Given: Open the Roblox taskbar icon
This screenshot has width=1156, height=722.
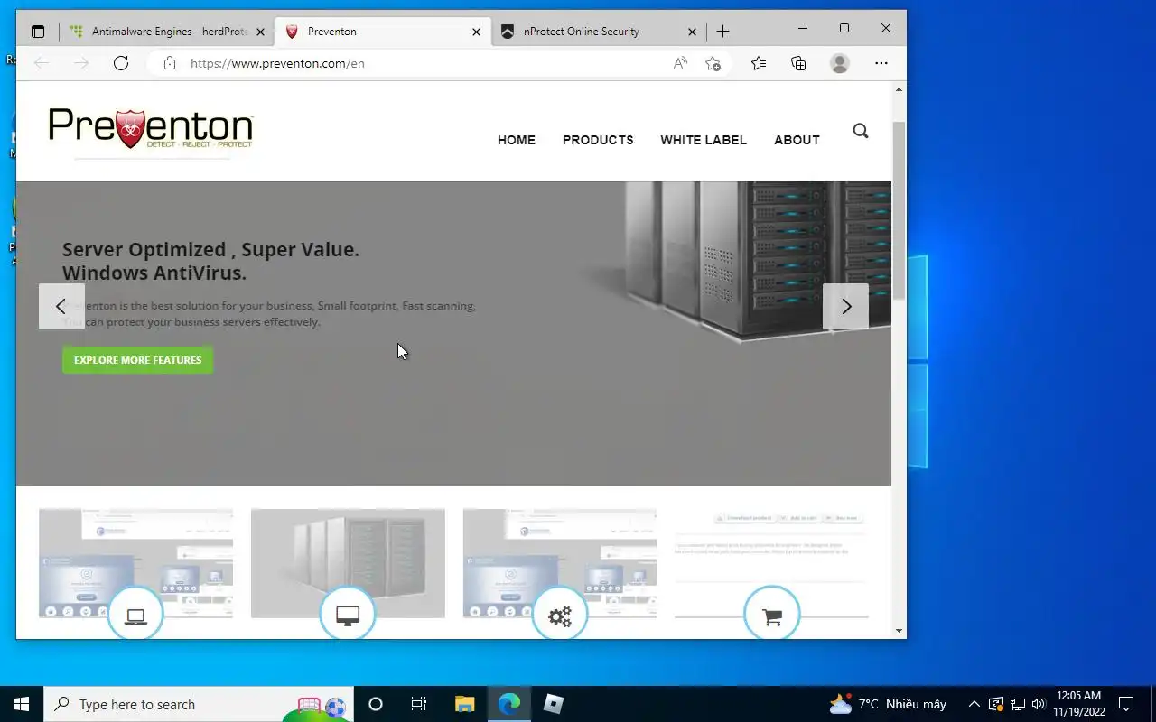Looking at the screenshot, I should pos(554,704).
